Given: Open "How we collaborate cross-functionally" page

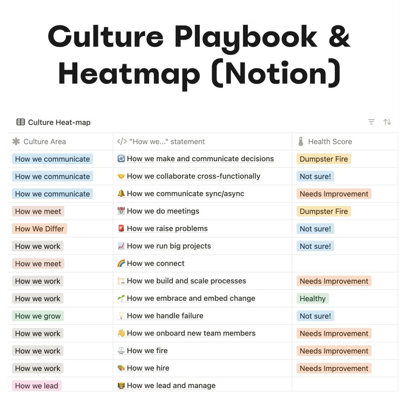Looking at the screenshot, I should (x=193, y=176).
